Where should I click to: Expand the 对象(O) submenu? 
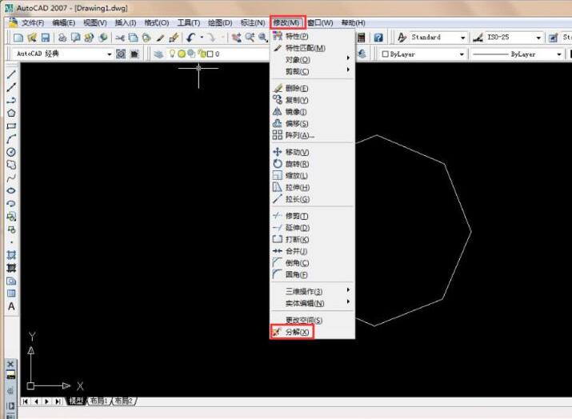(313, 59)
